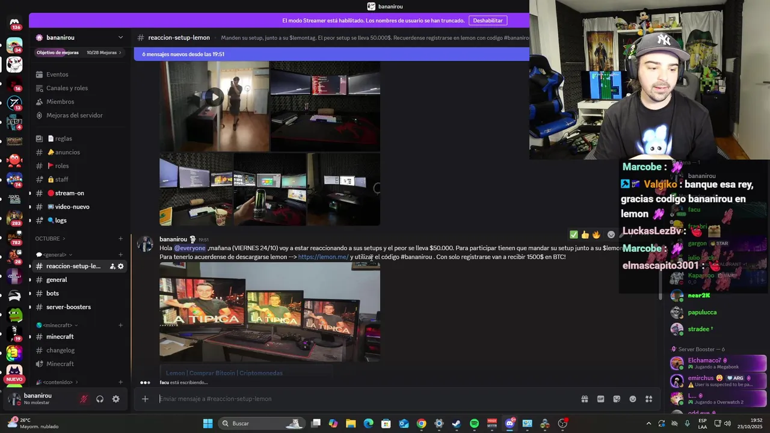Open apps launcher icon in message bar
Image resolution: width=770 pixels, height=433 pixels.
pos(648,399)
